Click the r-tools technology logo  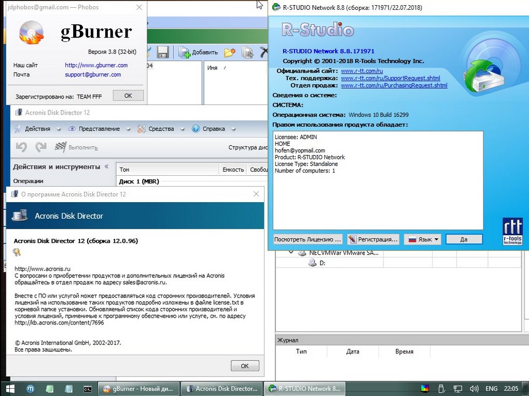click(x=512, y=231)
